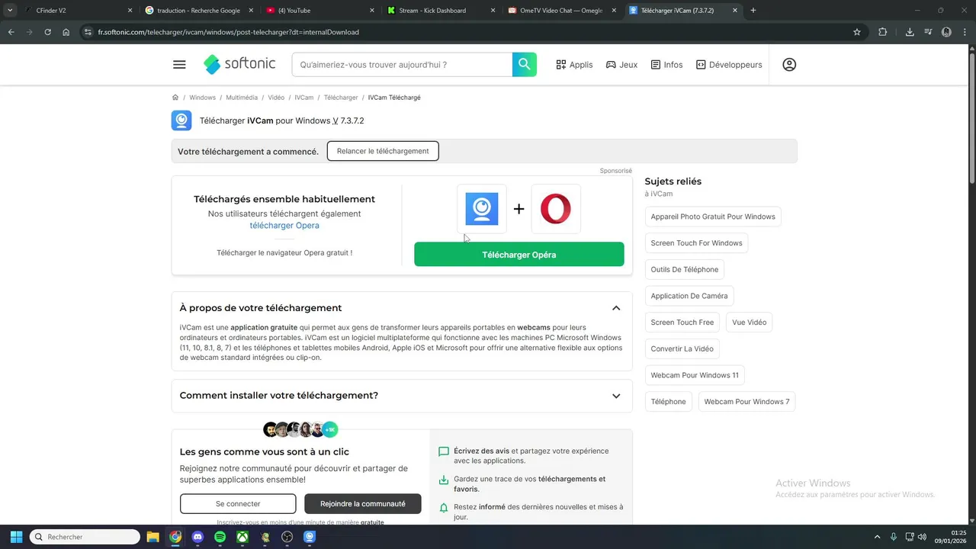Click the browser home button

66,32
